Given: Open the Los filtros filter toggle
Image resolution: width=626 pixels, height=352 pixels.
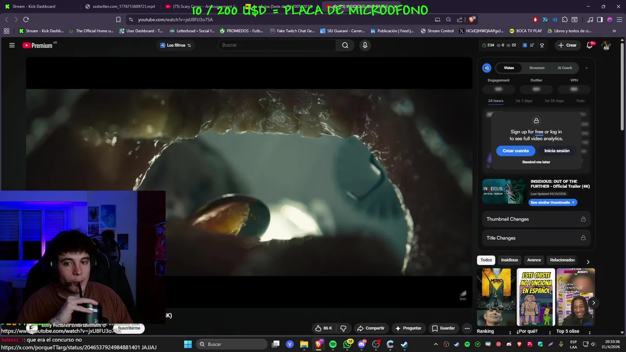Looking at the screenshot, I should tap(176, 45).
